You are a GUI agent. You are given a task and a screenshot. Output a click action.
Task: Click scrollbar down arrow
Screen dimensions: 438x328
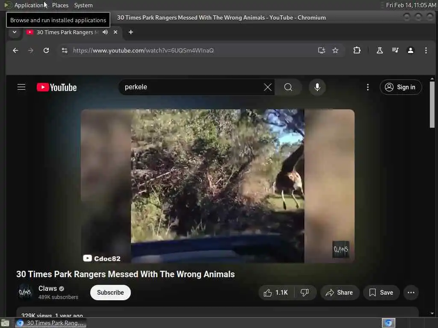[x=432, y=313]
